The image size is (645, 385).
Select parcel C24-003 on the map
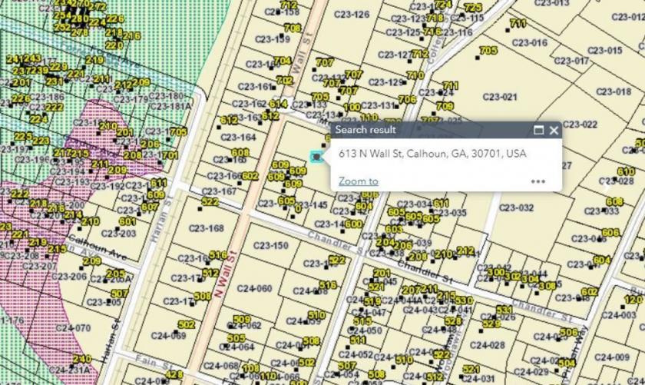(618, 315)
